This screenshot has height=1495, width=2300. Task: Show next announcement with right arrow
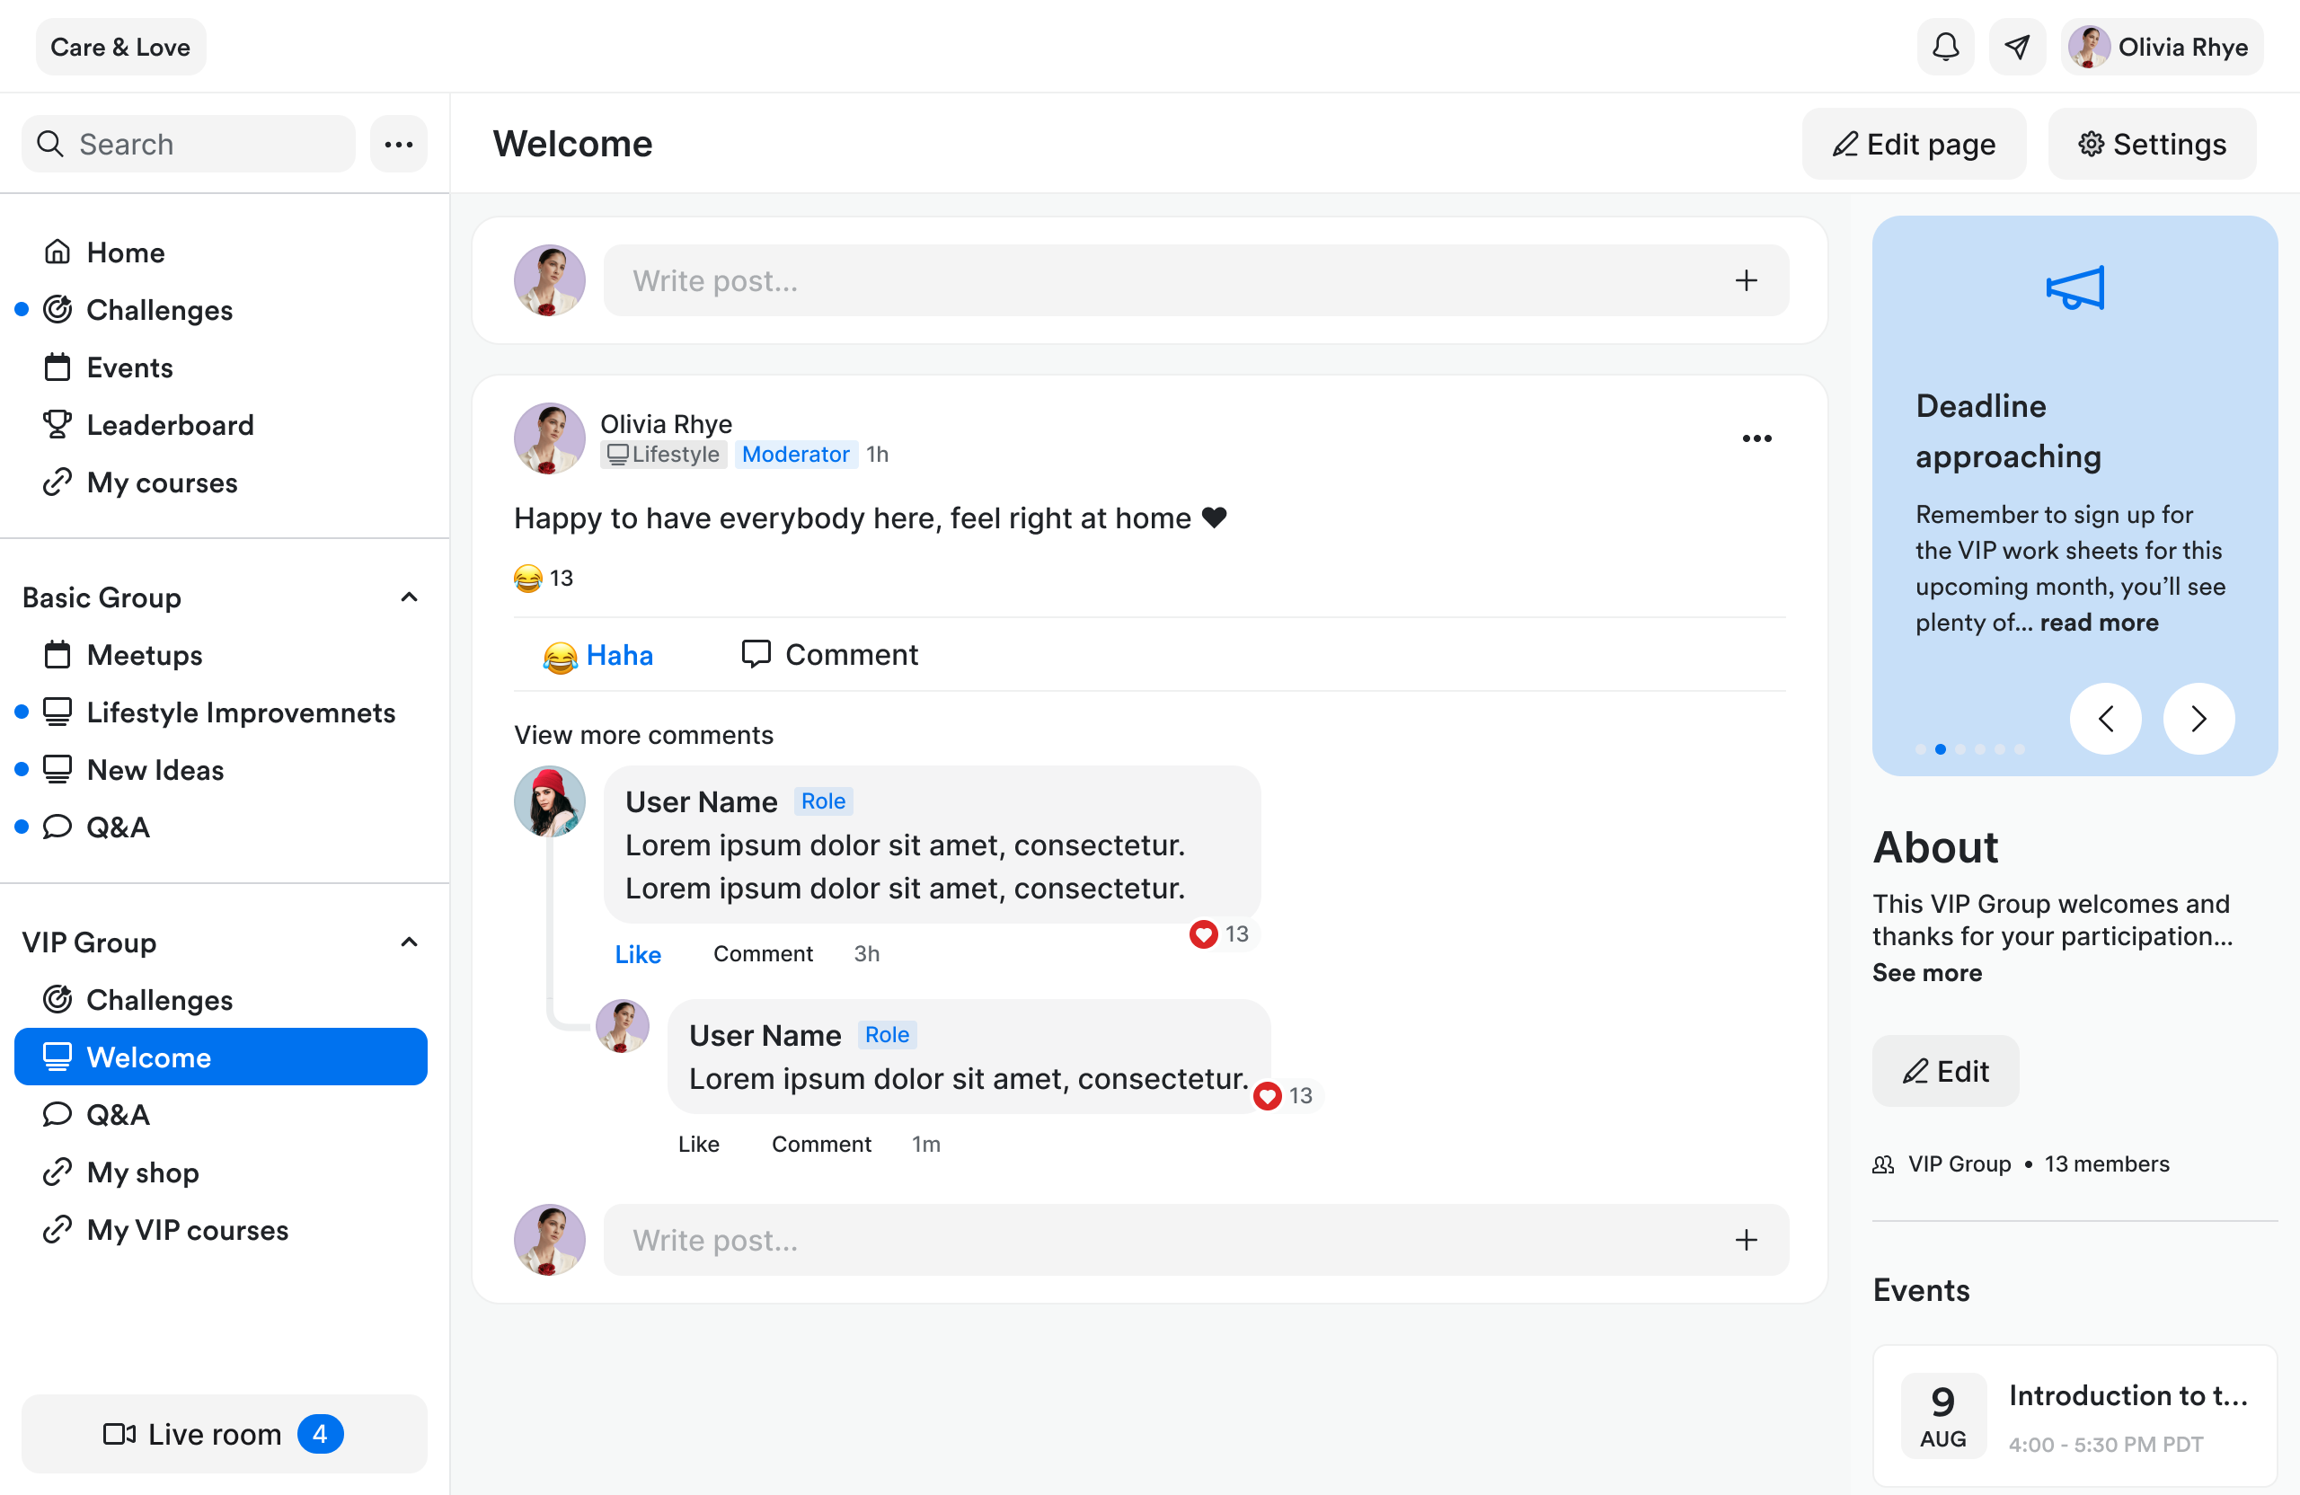2198,718
